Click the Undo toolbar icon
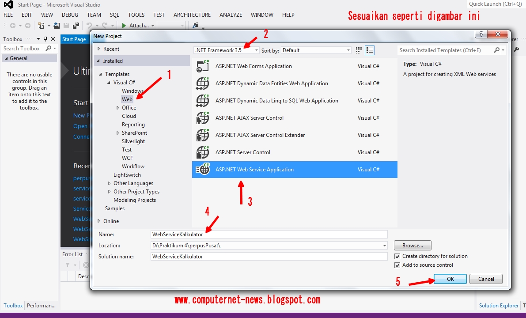Image resolution: width=526 pixels, height=318 pixels. coord(89,26)
